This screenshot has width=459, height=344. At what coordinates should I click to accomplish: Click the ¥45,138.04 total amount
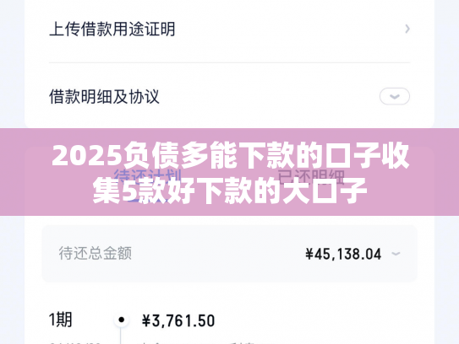pos(343,254)
